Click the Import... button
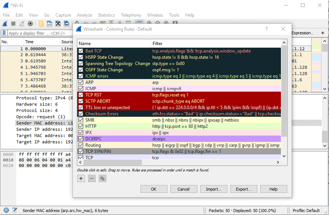 click(213, 189)
